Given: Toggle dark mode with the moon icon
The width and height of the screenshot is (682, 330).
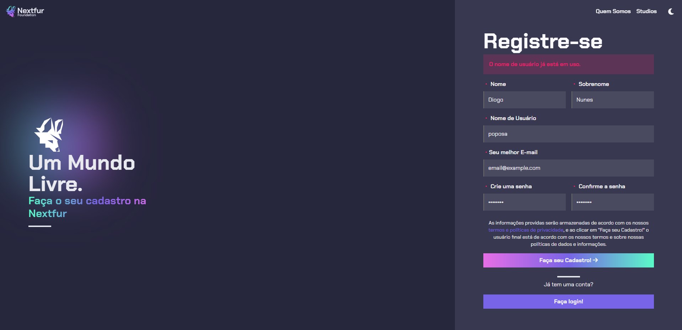Looking at the screenshot, I should pyautogui.click(x=671, y=11).
